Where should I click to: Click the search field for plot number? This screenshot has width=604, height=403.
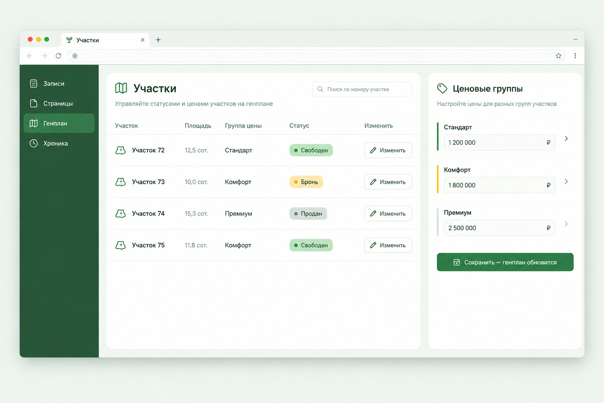tap(362, 89)
